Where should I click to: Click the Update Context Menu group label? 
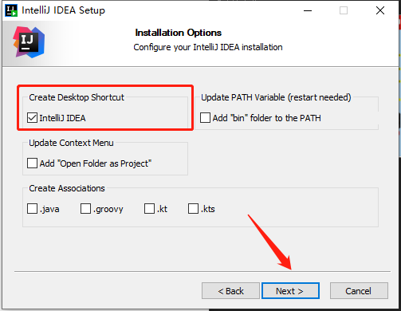click(71, 143)
